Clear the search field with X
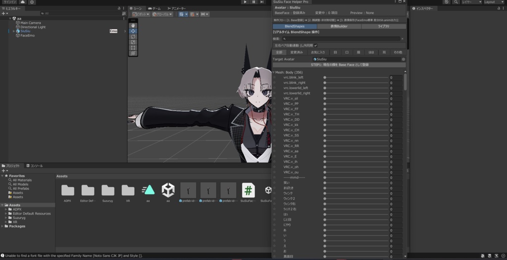The width and height of the screenshot is (507, 260). click(402, 39)
